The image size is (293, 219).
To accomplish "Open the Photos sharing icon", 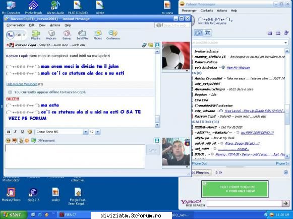I will click(97, 35).
